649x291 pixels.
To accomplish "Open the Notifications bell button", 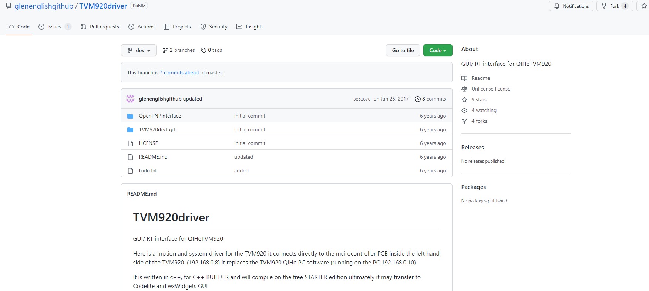I will pos(571,6).
